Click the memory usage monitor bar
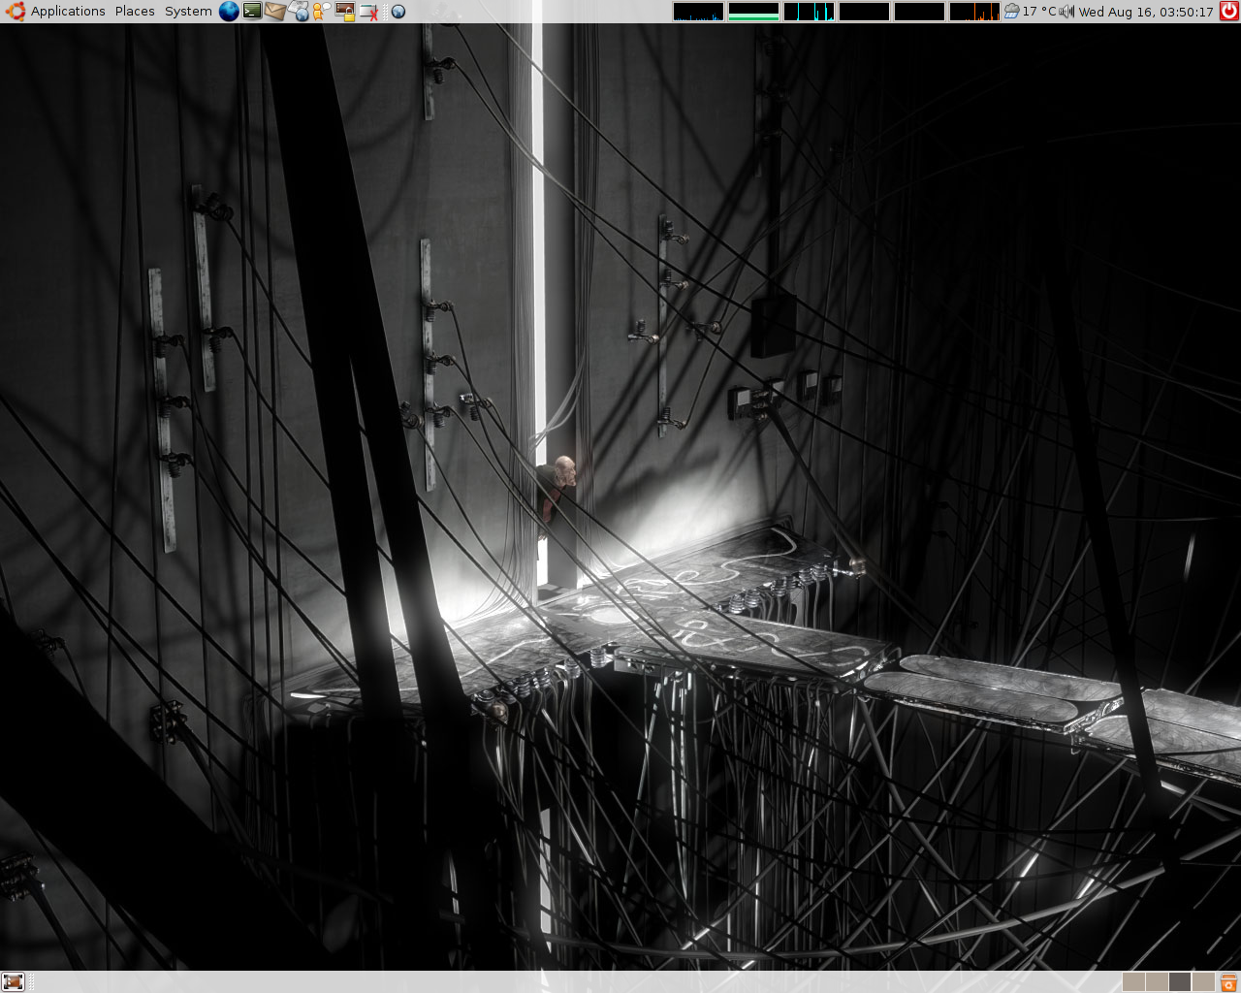1241x993 pixels. 752,11
